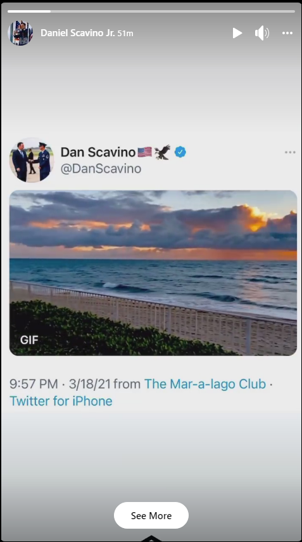Open the tweet's three-dot options
The height and width of the screenshot is (542, 302).
tap(290, 152)
